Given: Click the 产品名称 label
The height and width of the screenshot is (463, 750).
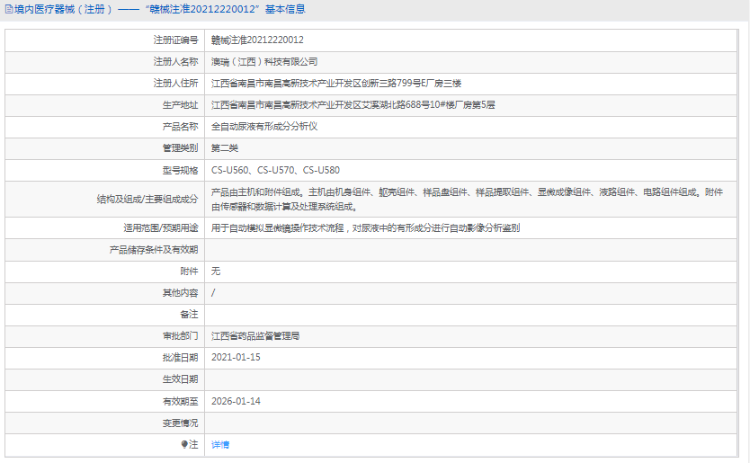Looking at the screenshot, I should 180,126.
